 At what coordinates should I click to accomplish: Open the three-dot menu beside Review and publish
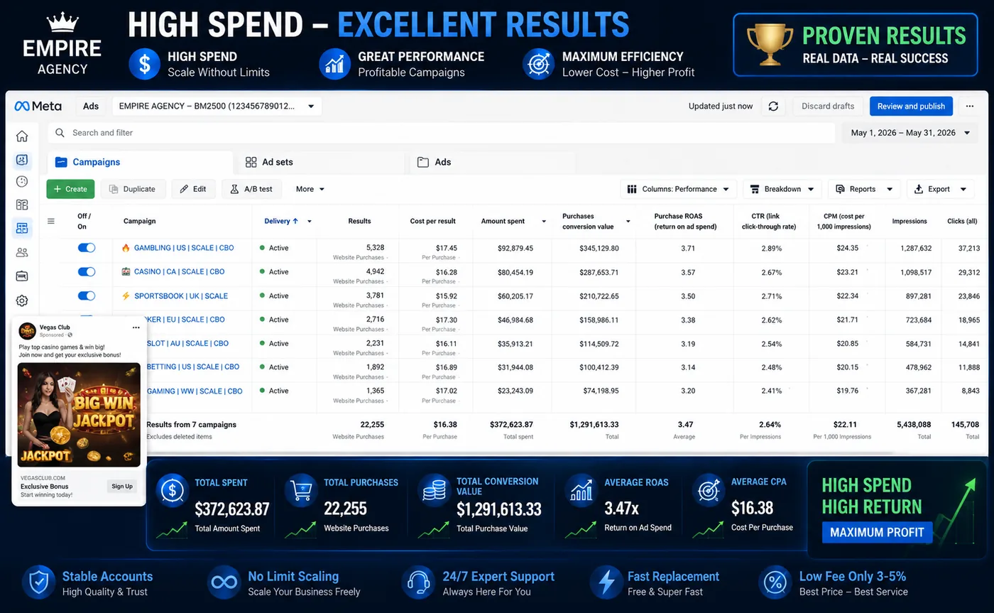coord(970,107)
